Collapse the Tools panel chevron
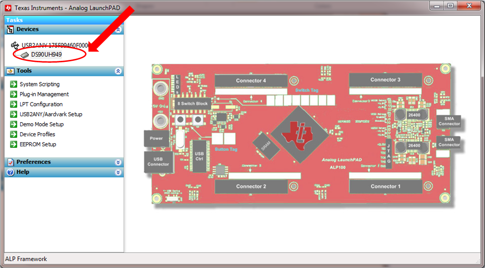Screen dimensions: 485x268 [x=118, y=71]
